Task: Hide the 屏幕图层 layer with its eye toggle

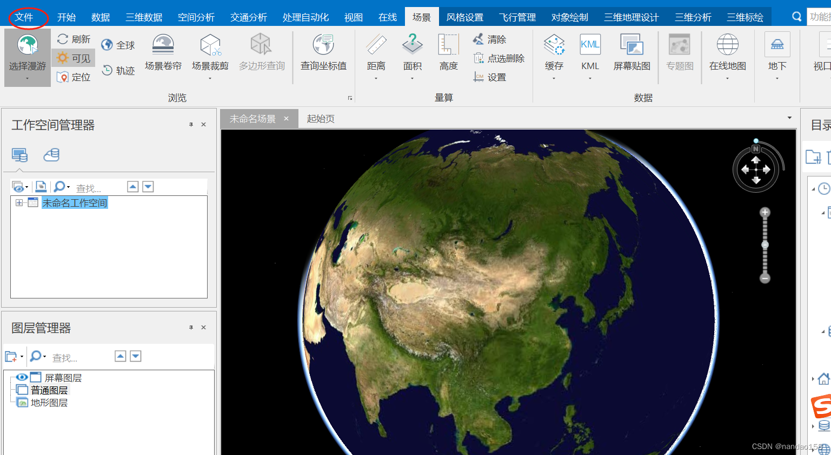Action: click(21, 377)
